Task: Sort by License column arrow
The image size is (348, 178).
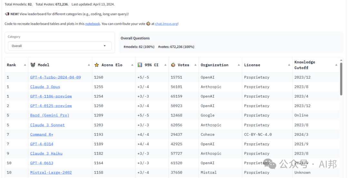Action: (x=289, y=65)
